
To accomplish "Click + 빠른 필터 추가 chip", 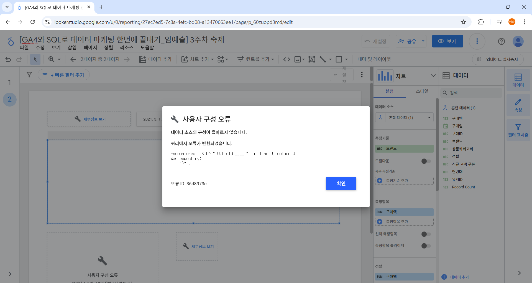I will [63, 75].
